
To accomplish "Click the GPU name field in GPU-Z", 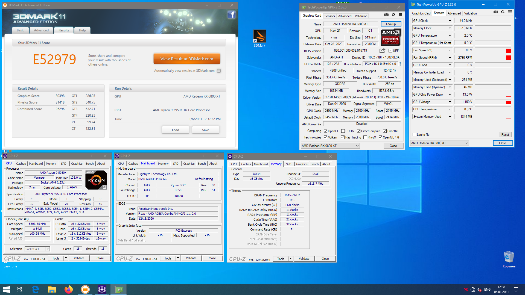I will [350, 24].
